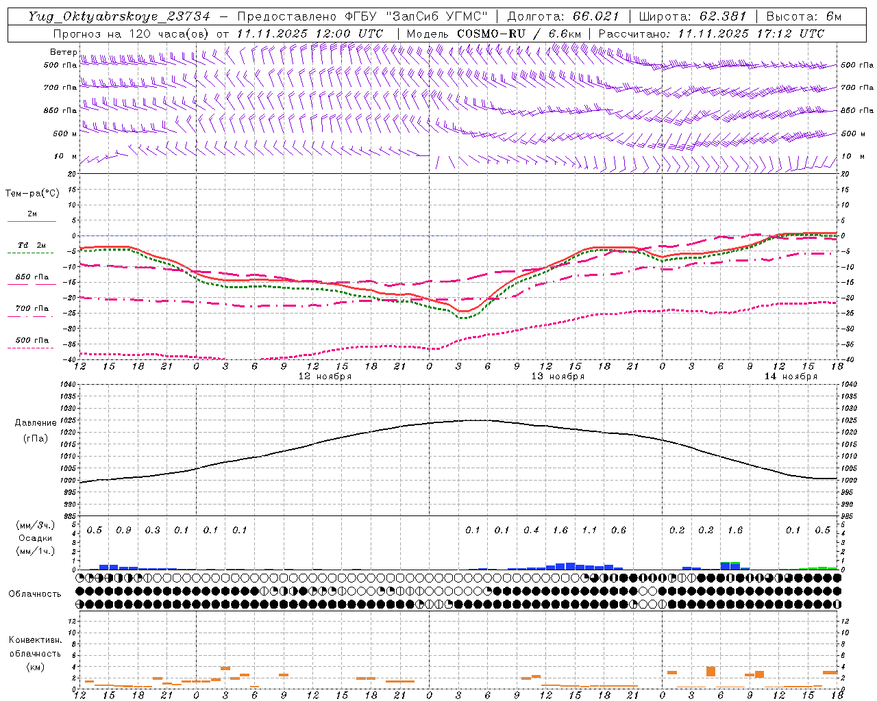
Task: Click the Прогноз на 120 часа(ов) text
Action: 132,34
